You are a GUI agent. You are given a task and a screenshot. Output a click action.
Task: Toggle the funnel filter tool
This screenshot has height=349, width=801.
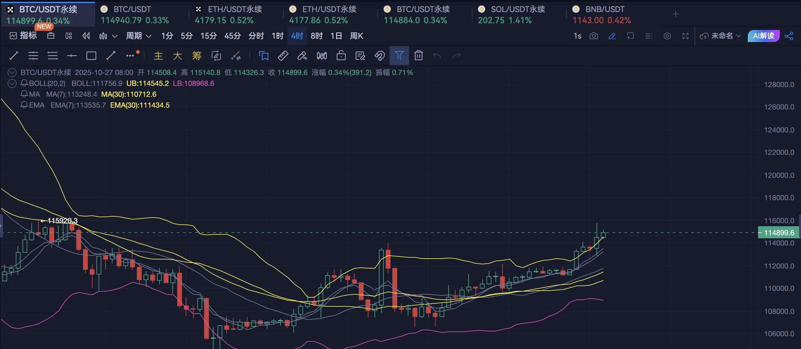(399, 56)
